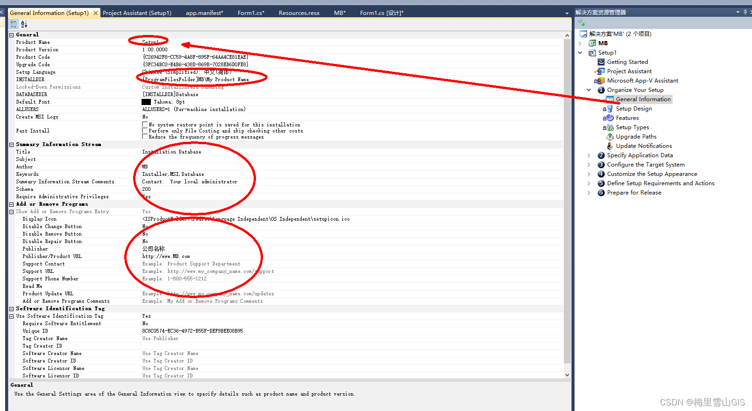This screenshot has width=752, height=411.
Task: Click the General Information node icon
Action: click(x=610, y=99)
